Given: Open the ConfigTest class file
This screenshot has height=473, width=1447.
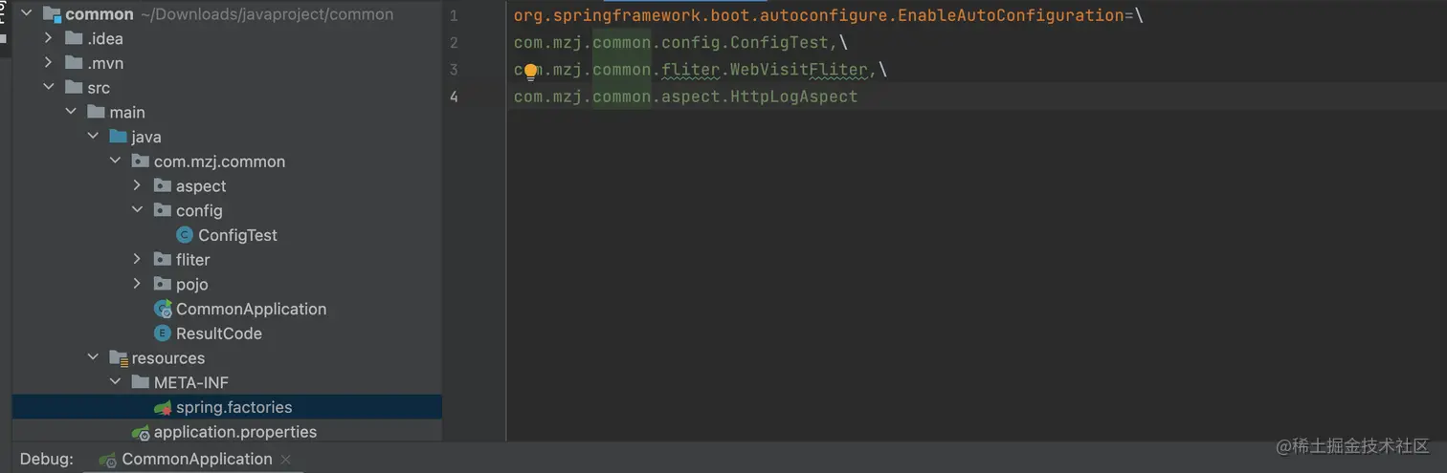Looking at the screenshot, I should pyautogui.click(x=237, y=235).
